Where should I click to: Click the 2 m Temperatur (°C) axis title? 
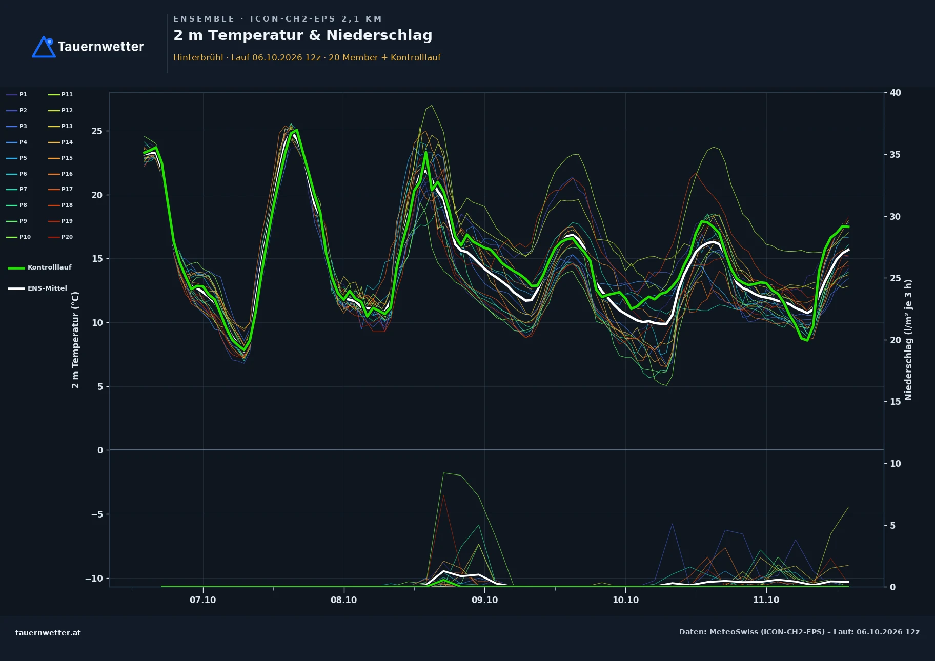(75, 340)
